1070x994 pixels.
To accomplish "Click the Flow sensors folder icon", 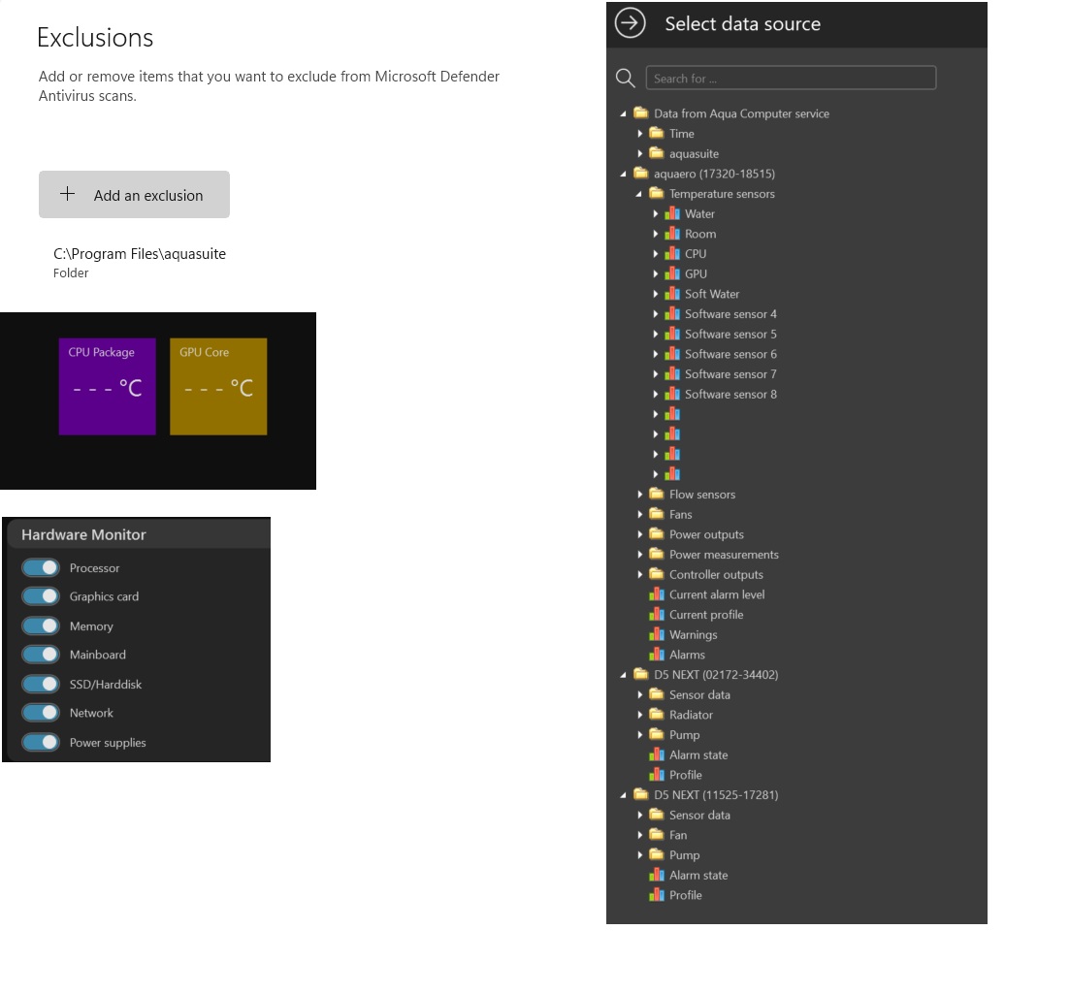I will pos(657,494).
